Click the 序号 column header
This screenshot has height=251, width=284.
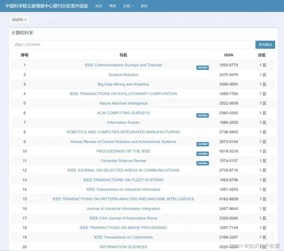pos(24,55)
